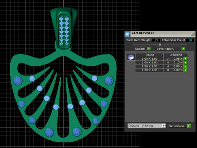The height and width of the screenshot is (148, 197).
Task: Click the Diamond column header
Action: pyautogui.click(x=176, y=55)
